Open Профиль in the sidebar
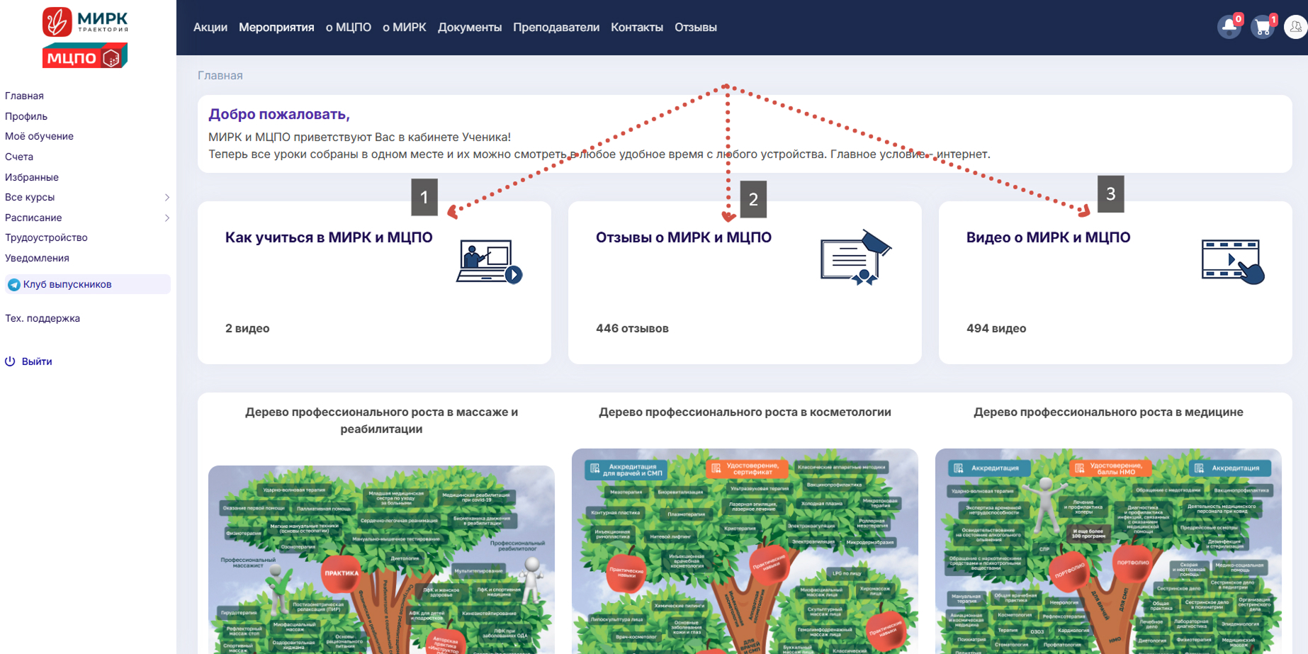Image resolution: width=1308 pixels, height=654 pixels. [x=26, y=116]
